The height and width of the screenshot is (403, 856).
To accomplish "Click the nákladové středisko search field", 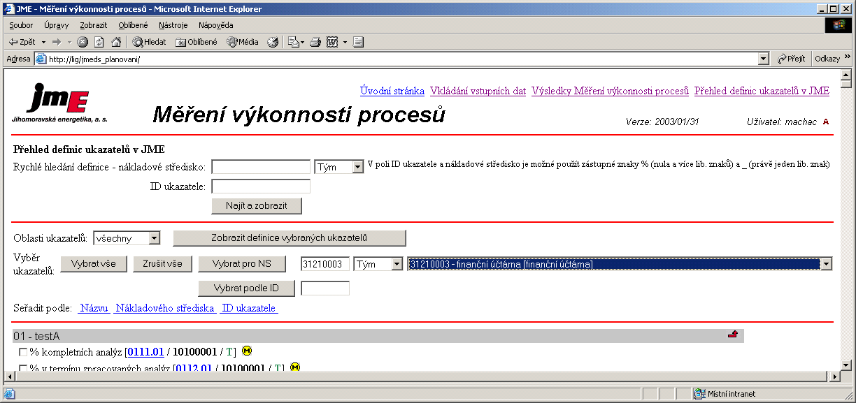I will (261, 167).
